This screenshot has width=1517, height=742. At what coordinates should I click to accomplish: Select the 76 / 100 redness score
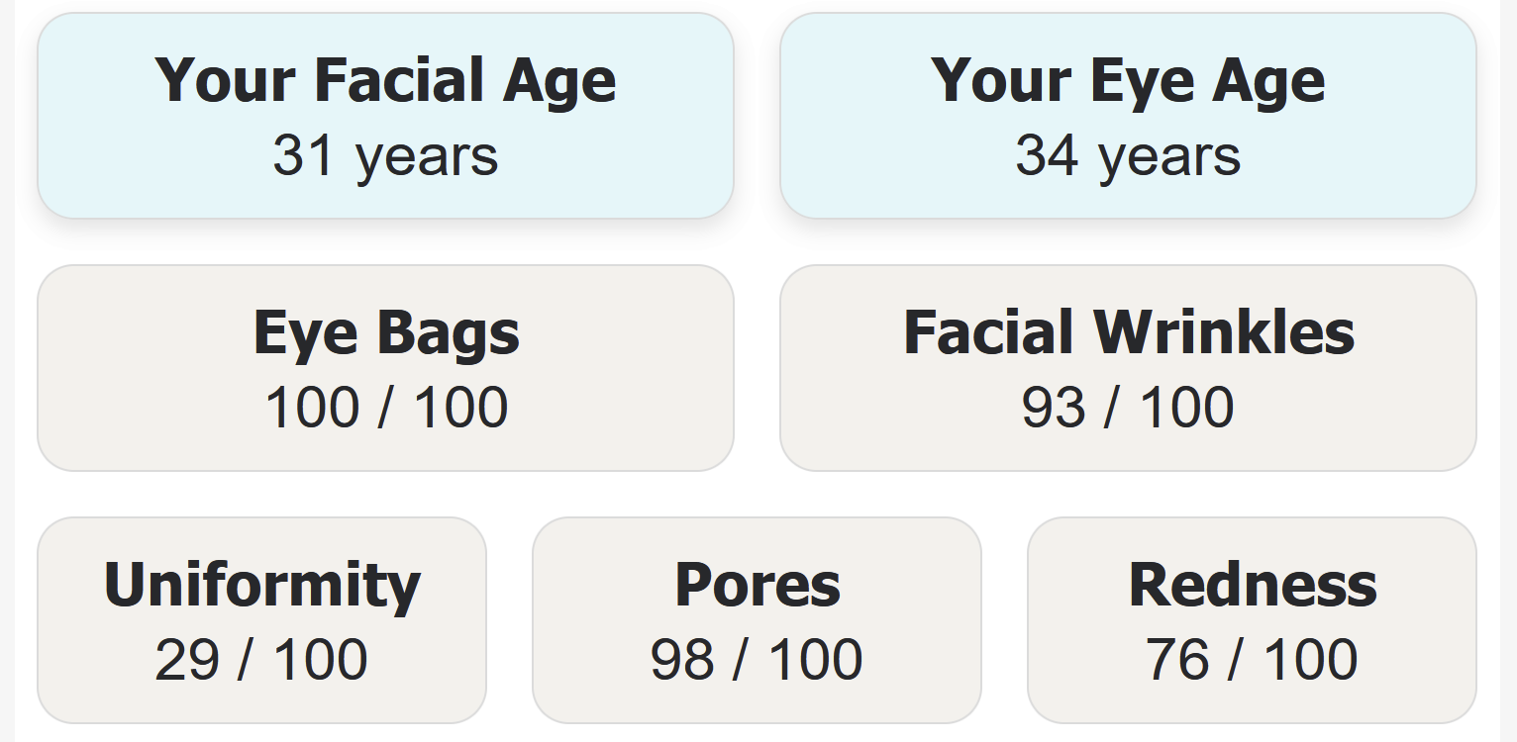(x=1252, y=660)
